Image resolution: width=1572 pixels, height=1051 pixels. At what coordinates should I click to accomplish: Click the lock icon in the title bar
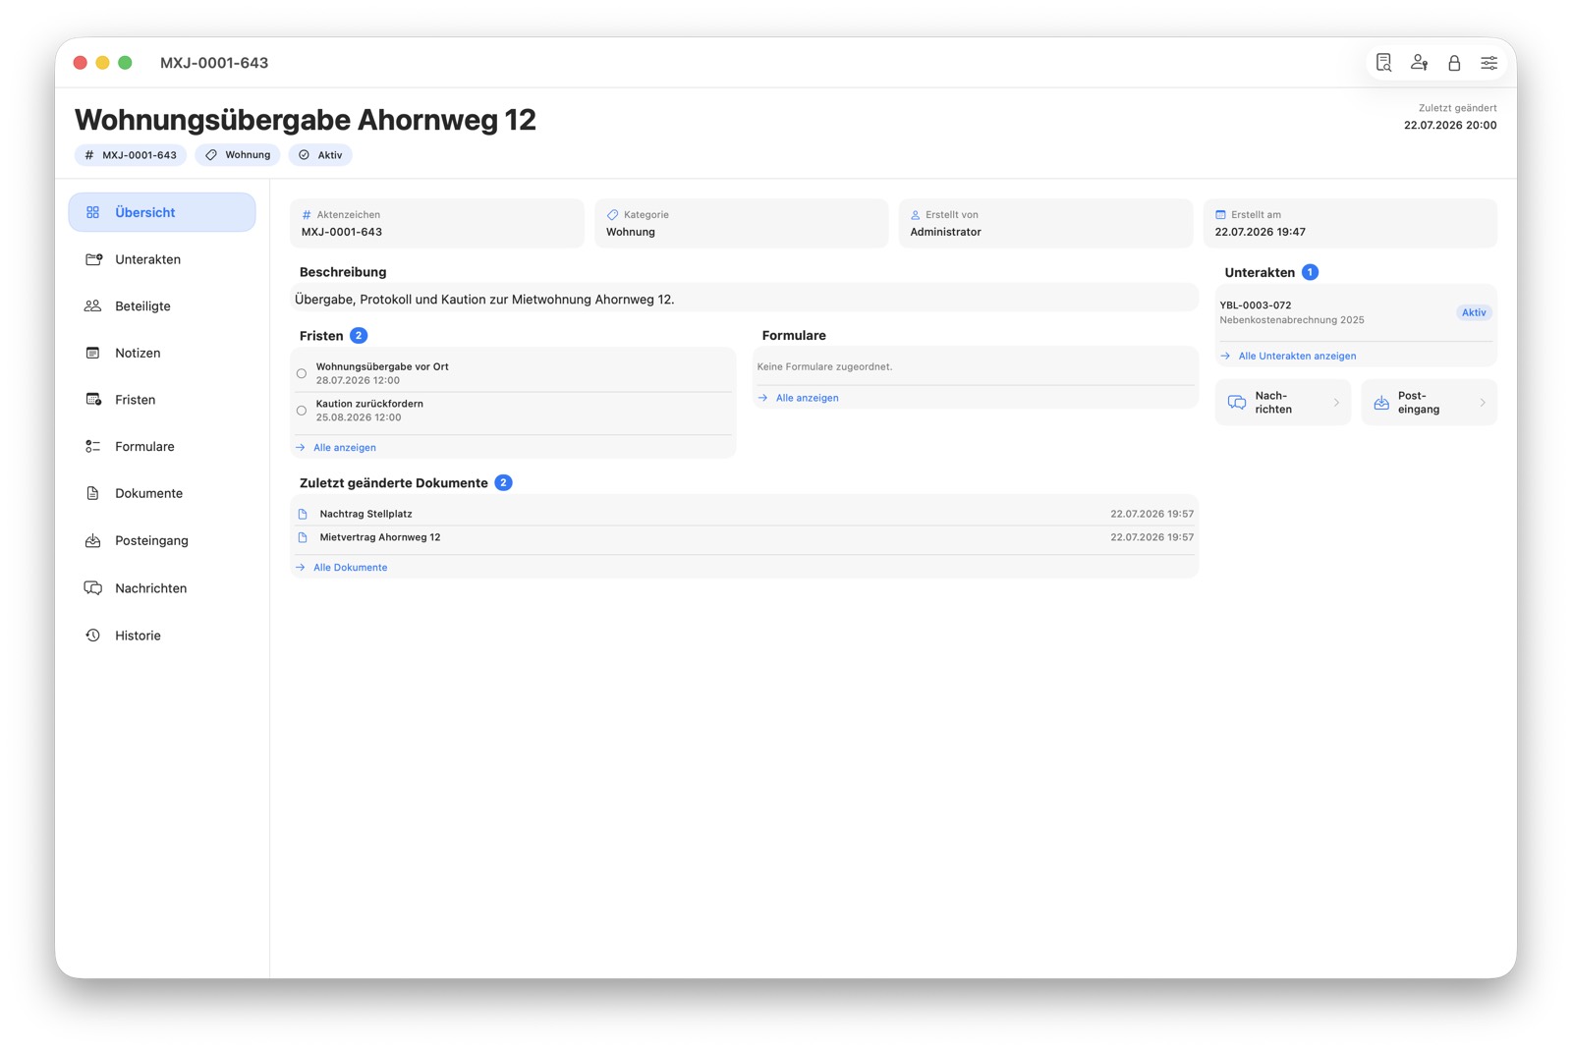coord(1454,63)
